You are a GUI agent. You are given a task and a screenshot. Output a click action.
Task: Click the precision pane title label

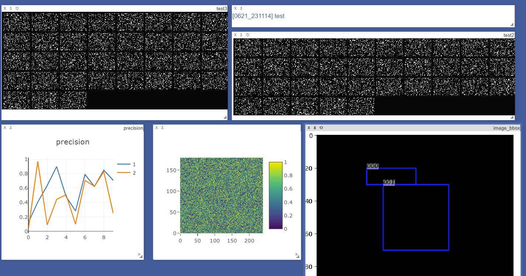pos(133,128)
